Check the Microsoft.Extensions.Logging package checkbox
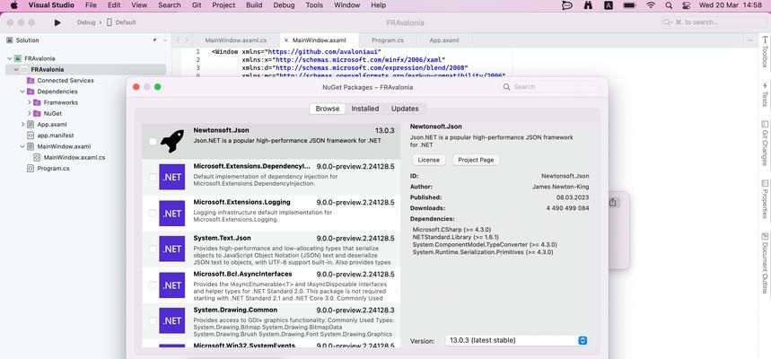Viewport: 771px width, 359px height. (x=153, y=213)
